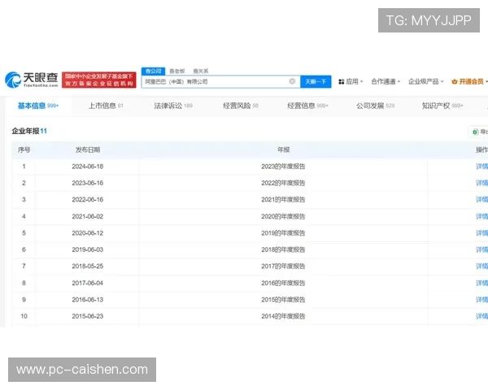Select the 查老板 search tab
The height and width of the screenshot is (390, 488).
click(177, 71)
